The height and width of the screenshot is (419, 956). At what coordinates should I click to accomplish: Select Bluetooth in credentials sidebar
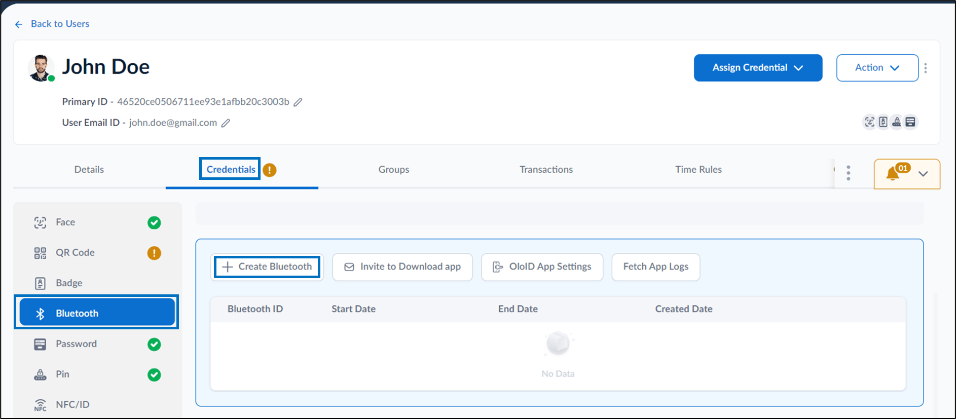[97, 312]
